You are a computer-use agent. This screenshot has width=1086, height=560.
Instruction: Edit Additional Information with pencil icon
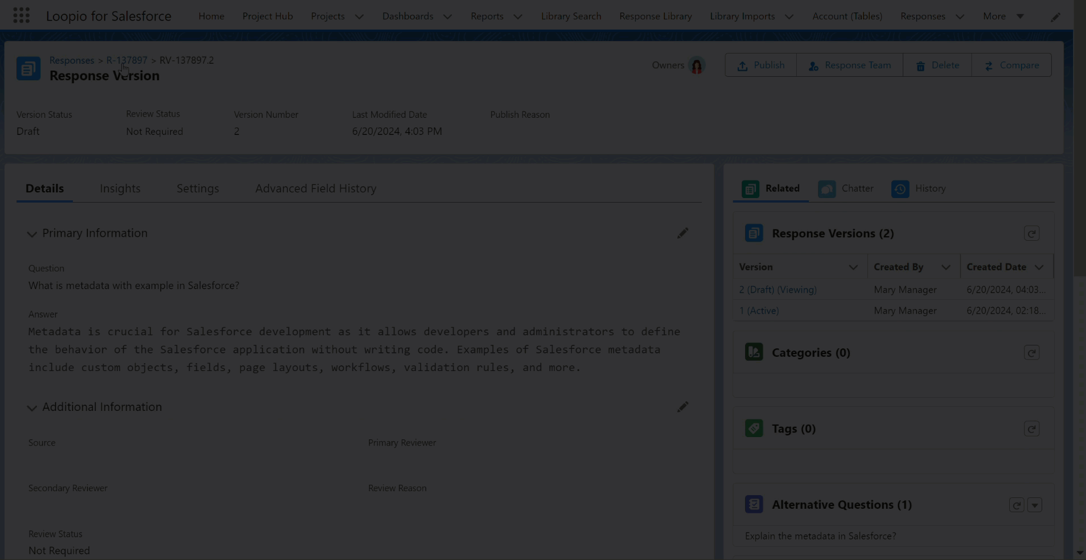point(682,407)
